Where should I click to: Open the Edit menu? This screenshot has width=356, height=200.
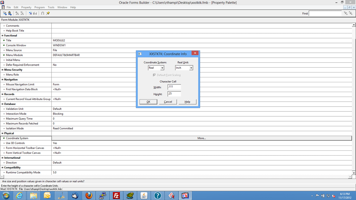[16, 7]
